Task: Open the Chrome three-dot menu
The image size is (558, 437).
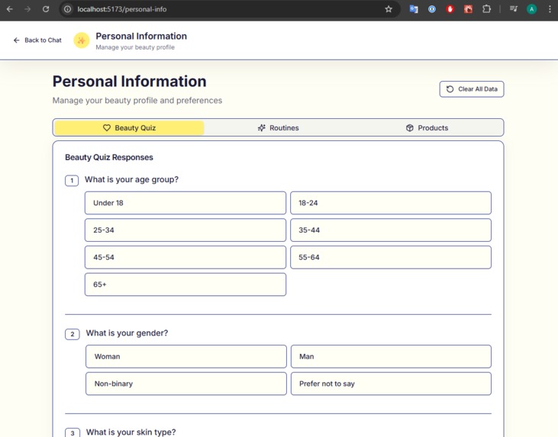Action: point(550,9)
